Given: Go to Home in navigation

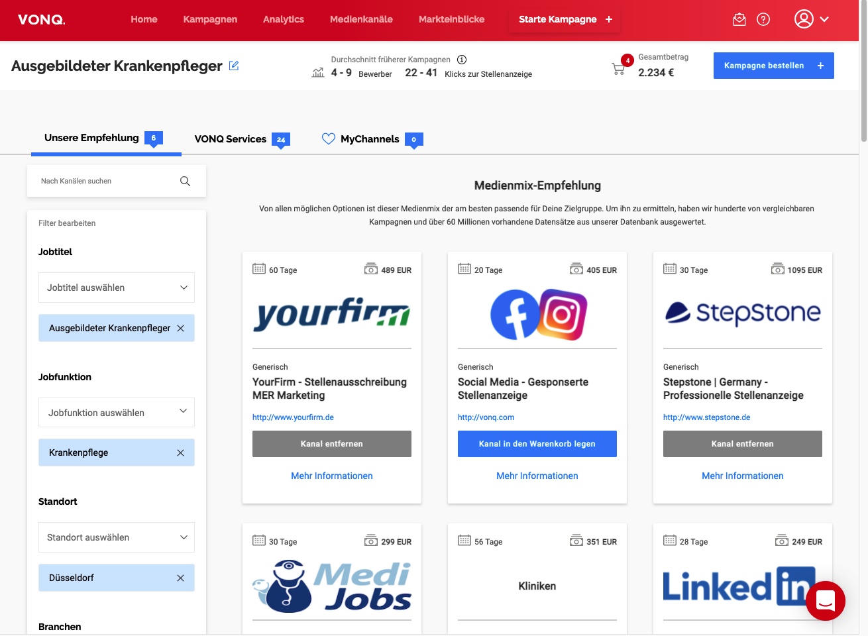Looking at the screenshot, I should (x=144, y=19).
